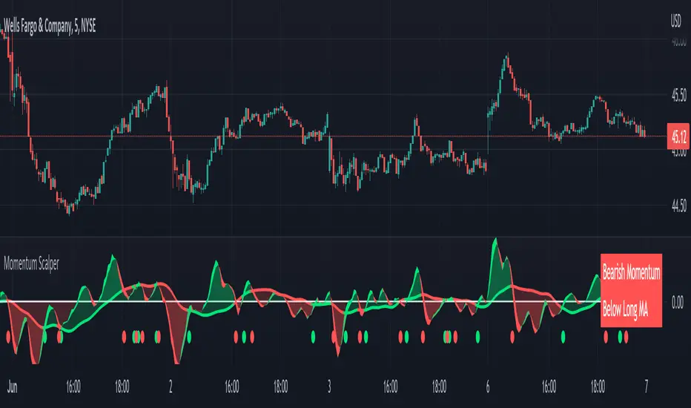Click the Jun date label on time axis
This screenshot has height=408, width=691.
click(13, 386)
